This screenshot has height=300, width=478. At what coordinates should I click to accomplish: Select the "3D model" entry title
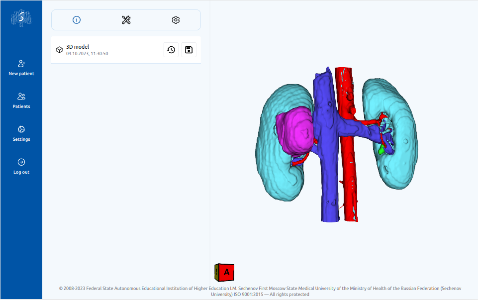(x=78, y=47)
